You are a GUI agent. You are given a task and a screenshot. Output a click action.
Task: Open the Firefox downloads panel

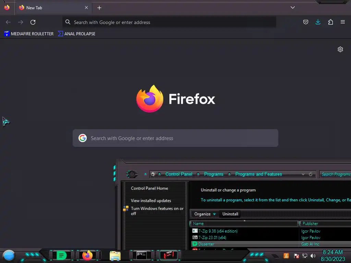[318, 22]
